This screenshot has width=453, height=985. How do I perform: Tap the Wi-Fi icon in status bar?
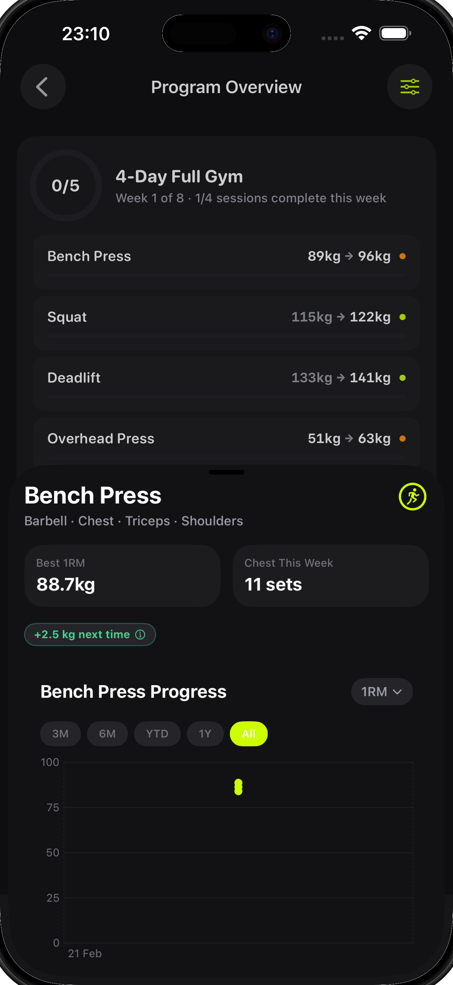click(361, 34)
